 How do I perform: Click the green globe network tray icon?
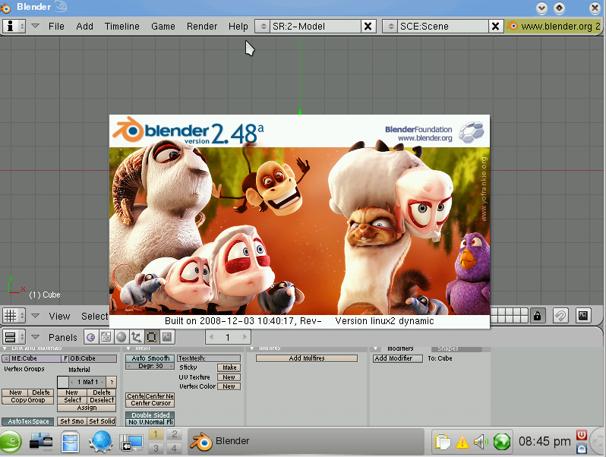502,442
